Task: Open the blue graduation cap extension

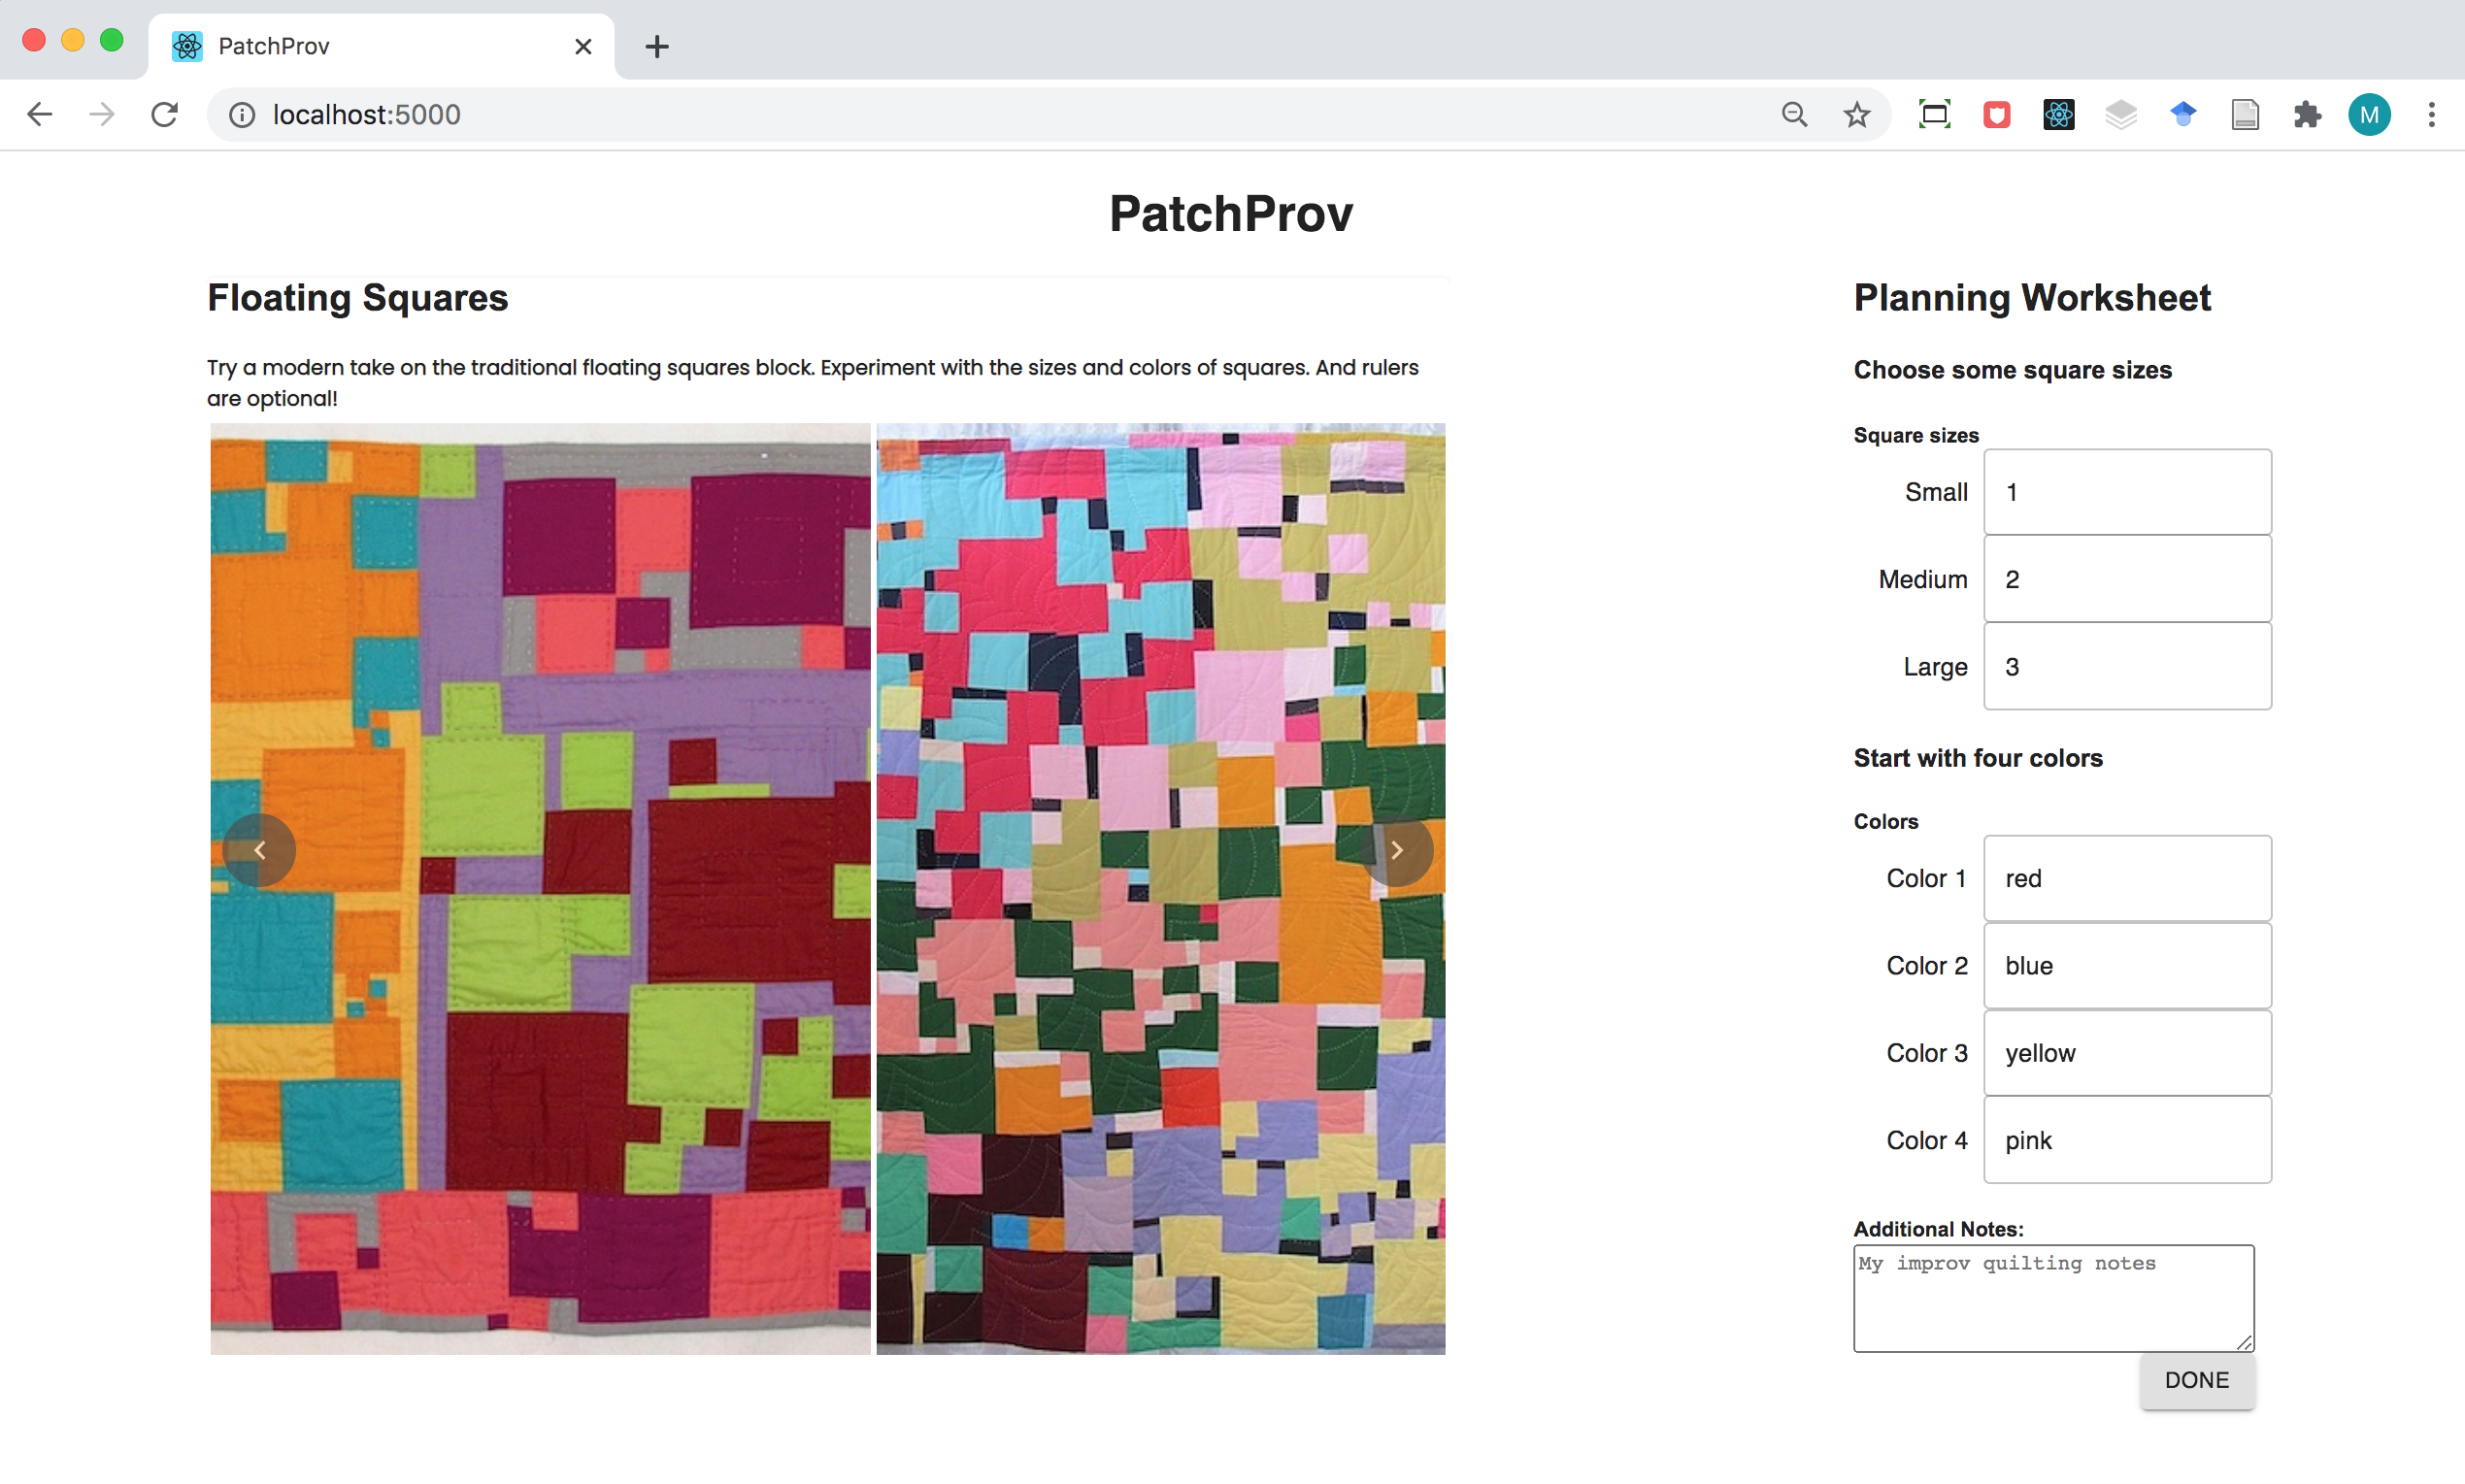Action: (x=2182, y=115)
